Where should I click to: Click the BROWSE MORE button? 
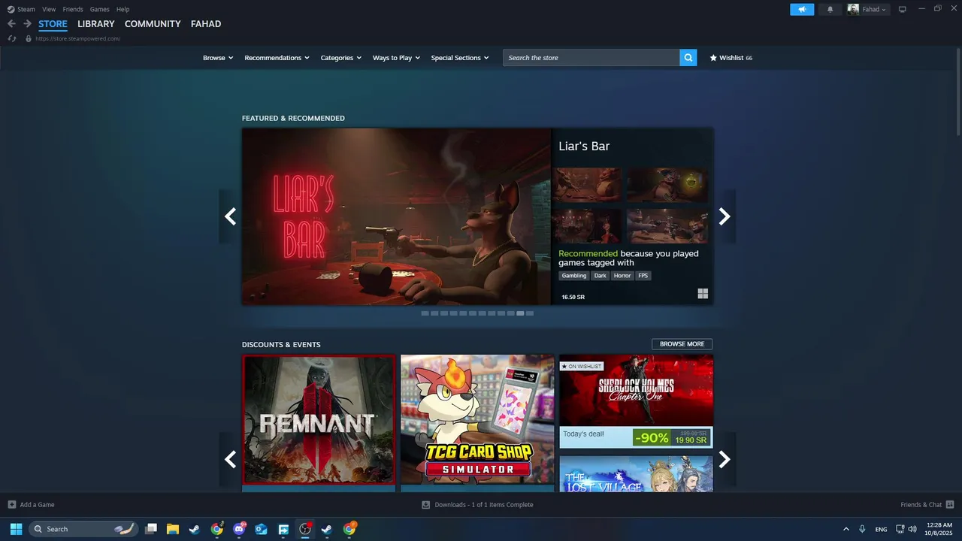(x=682, y=344)
